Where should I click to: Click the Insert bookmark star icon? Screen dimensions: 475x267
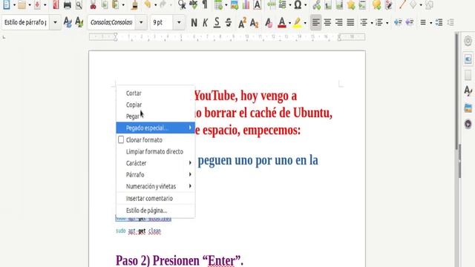pos(351,4)
